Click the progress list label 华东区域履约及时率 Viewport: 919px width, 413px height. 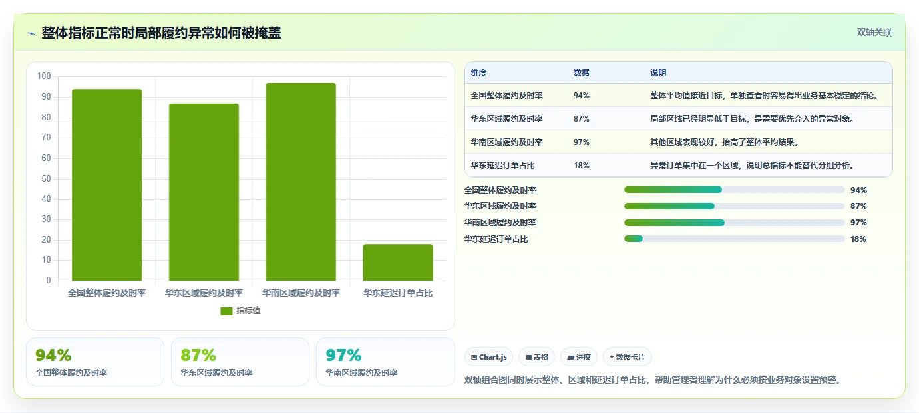[500, 206]
